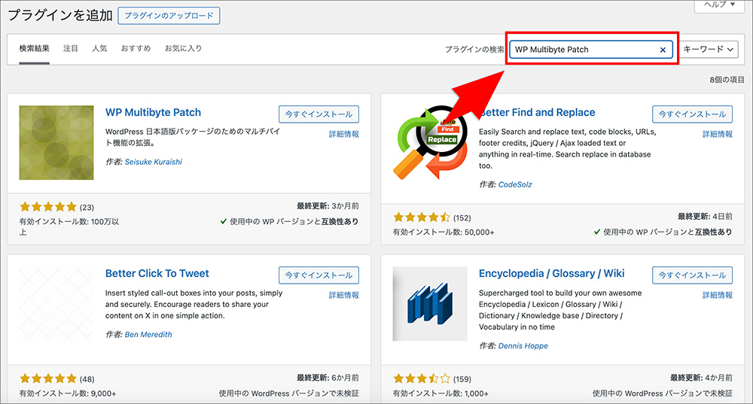Click the 有効インストール数: 1,000+ text
Image resolution: width=753 pixels, height=404 pixels.
441,393
